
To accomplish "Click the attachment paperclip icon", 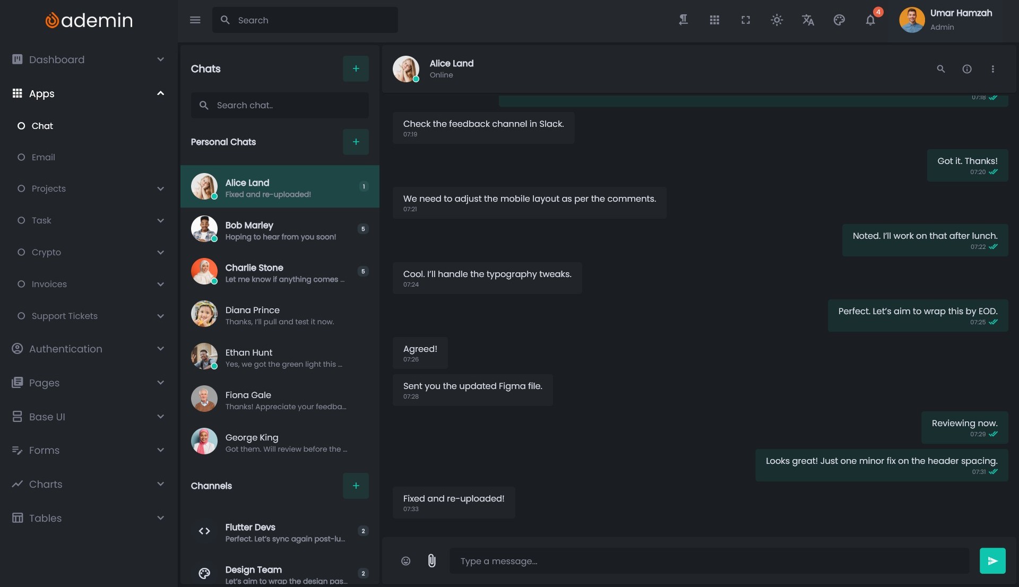I will click(x=431, y=561).
